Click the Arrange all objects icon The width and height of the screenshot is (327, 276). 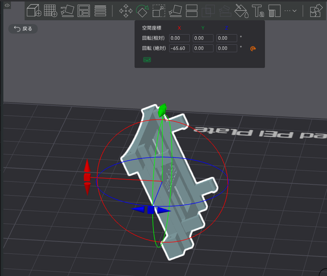[83, 11]
